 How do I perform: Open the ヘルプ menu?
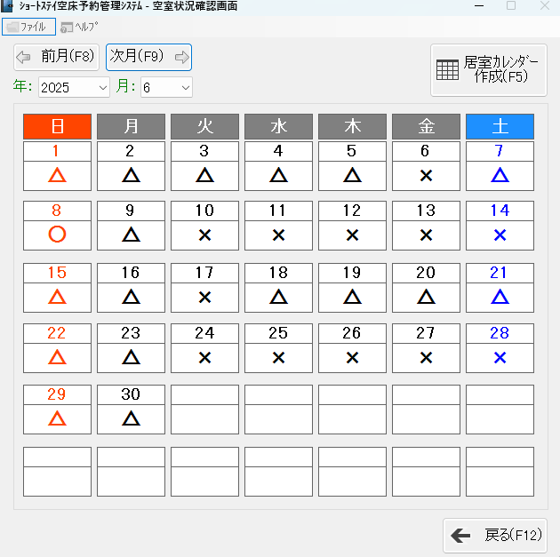click(x=79, y=27)
